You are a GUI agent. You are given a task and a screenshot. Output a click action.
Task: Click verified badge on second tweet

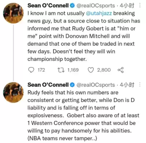pos(72,85)
